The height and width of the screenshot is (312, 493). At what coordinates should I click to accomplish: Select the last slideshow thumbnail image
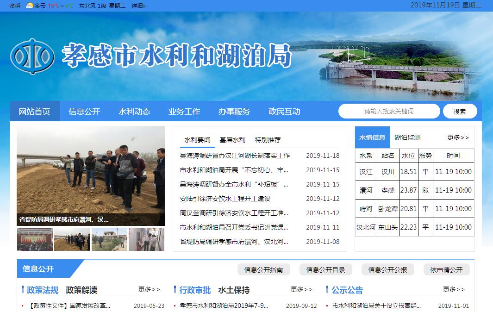(x=146, y=239)
